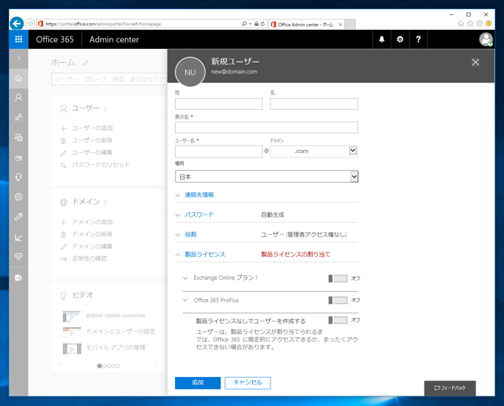Open browser home icon
This screenshot has width=504, height=406.
(x=460, y=24)
